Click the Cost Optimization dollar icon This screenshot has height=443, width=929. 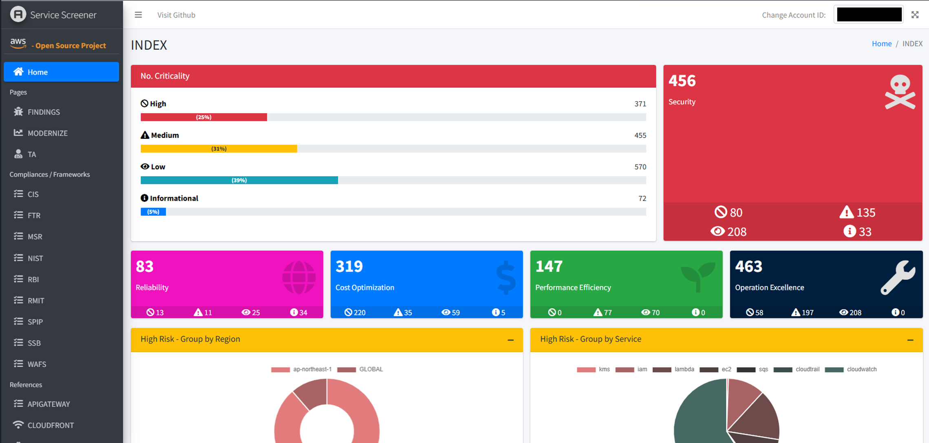point(506,277)
